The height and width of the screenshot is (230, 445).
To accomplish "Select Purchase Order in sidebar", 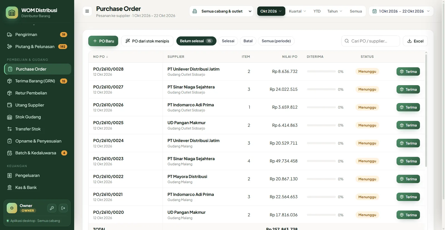I will 38,69.
